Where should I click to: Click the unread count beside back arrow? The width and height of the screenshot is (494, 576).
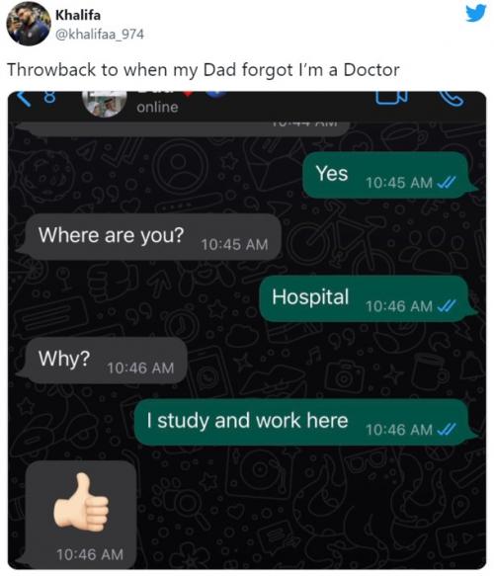[49, 98]
